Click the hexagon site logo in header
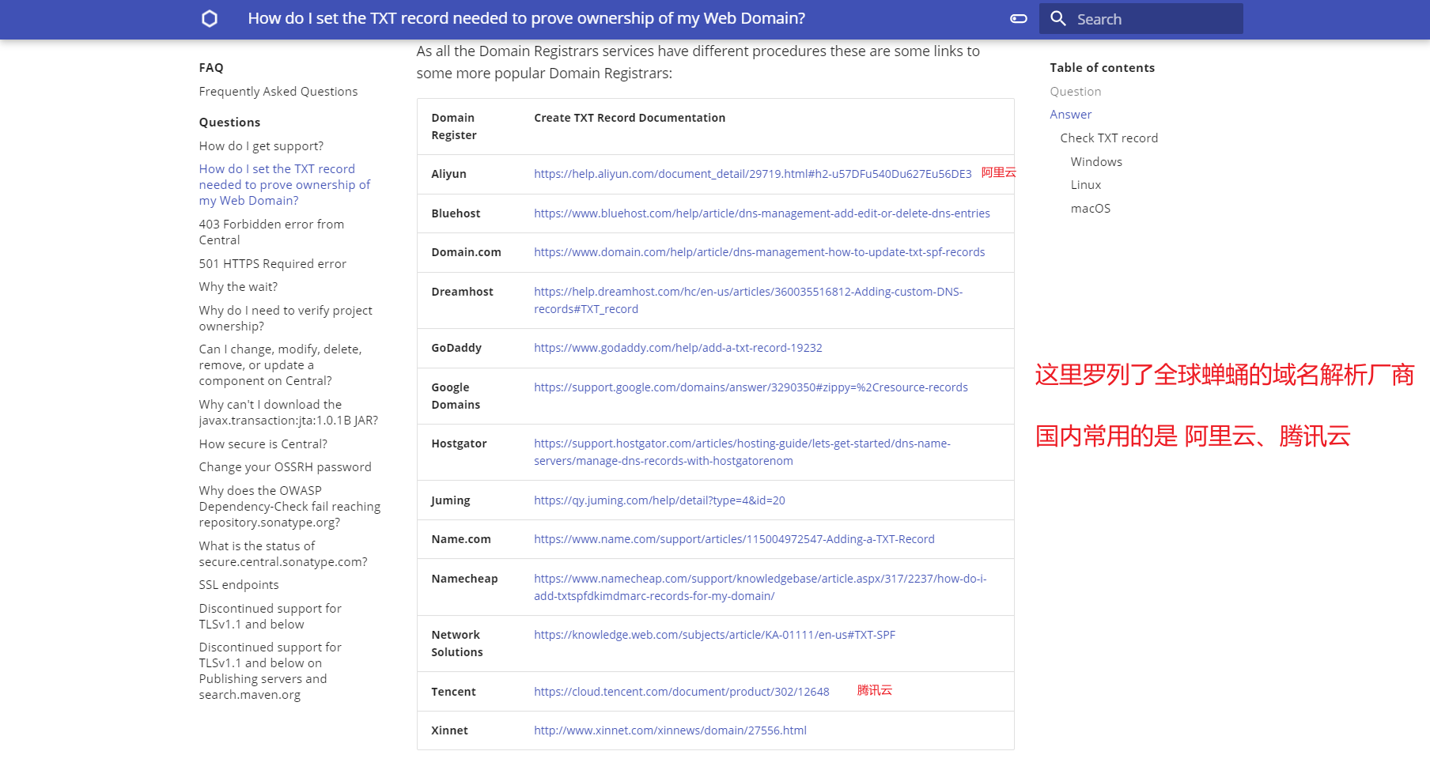This screenshot has height=770, width=1430. point(210,18)
